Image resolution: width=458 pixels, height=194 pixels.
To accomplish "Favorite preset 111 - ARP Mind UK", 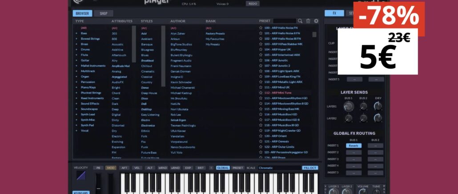I will pos(261,87).
